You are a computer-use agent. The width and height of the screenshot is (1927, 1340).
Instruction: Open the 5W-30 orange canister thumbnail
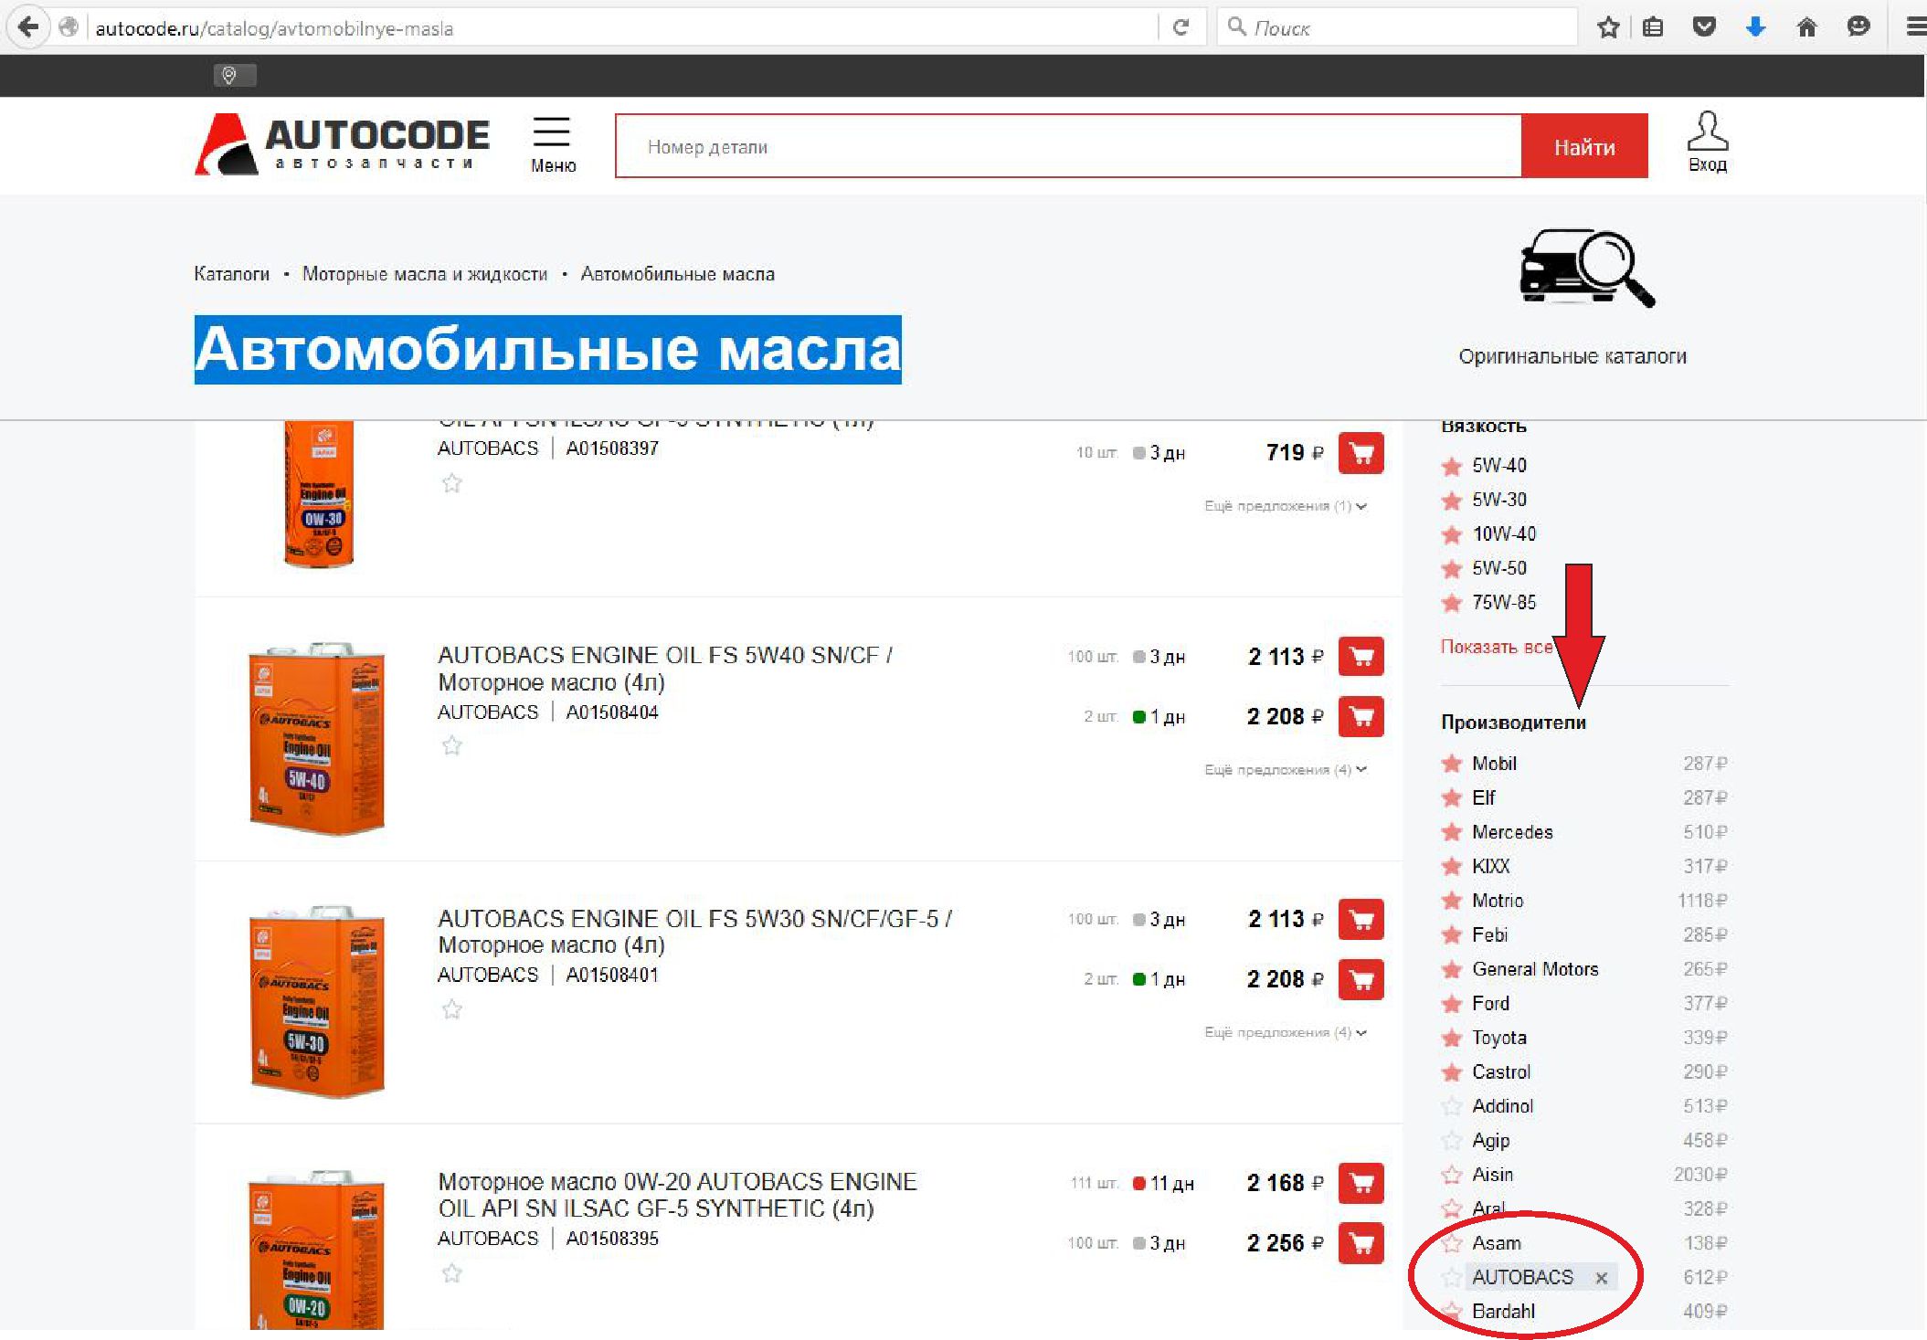[x=316, y=1001]
